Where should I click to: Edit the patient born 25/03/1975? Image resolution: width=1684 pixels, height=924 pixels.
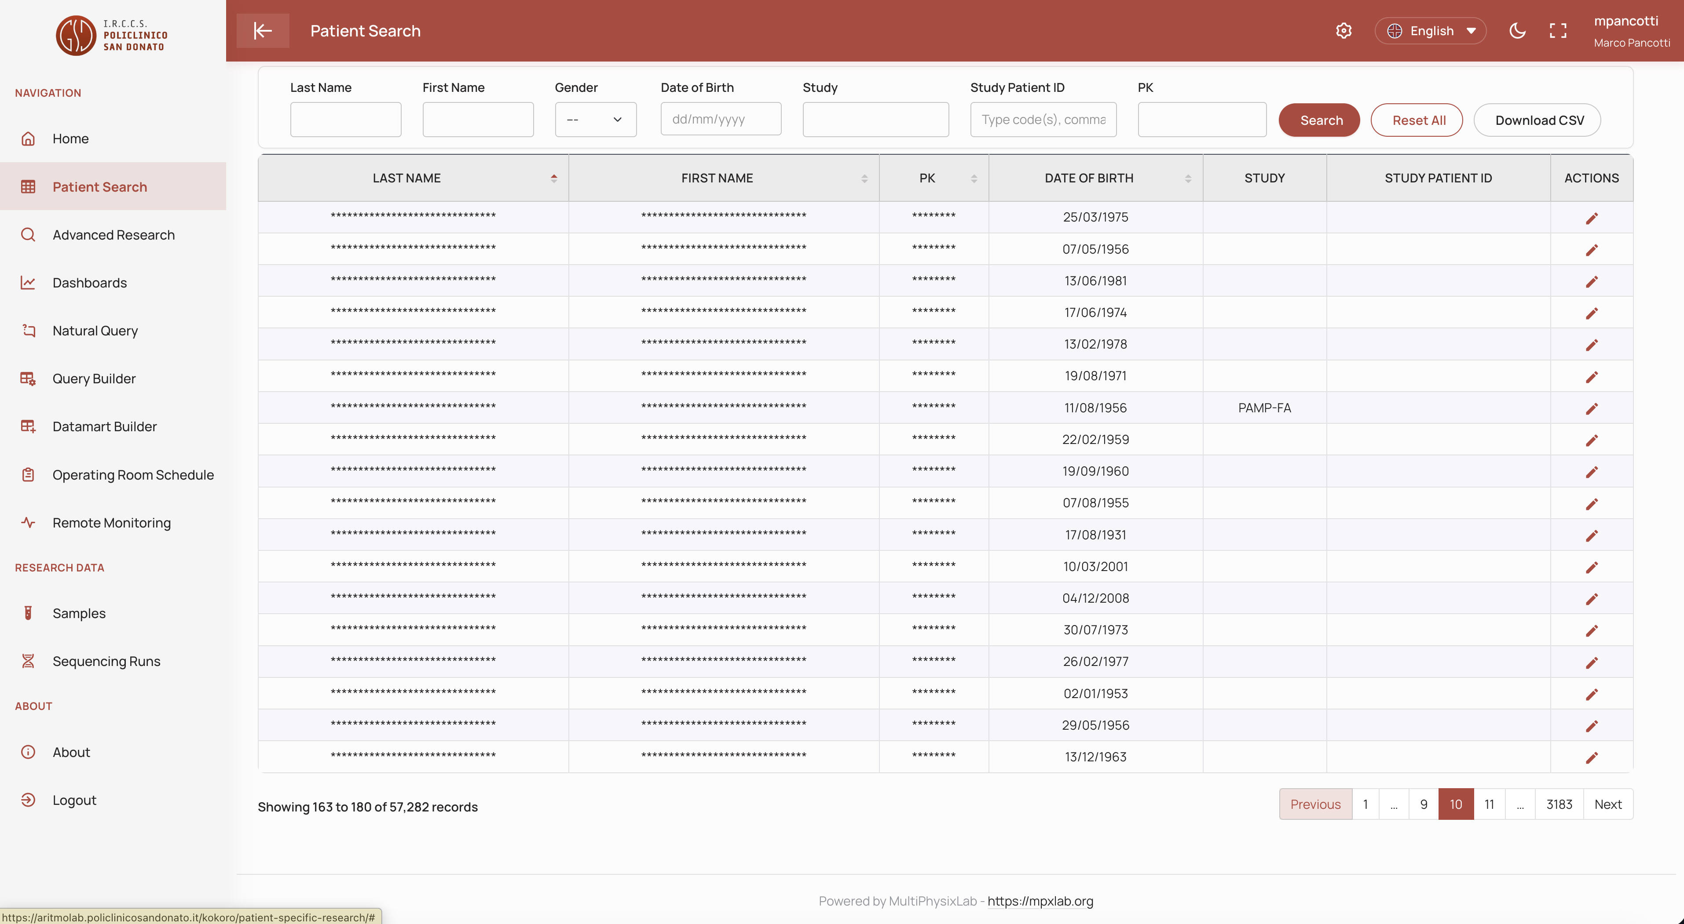[x=1591, y=218]
